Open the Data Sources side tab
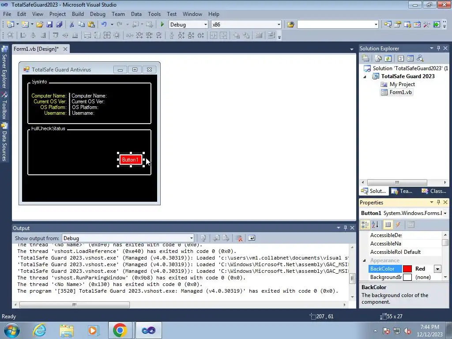Viewport: 452px width, 339px height. [x=4, y=142]
